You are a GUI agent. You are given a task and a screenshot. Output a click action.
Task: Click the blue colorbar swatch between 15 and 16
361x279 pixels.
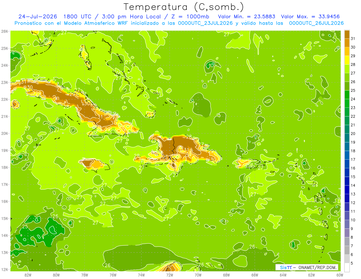coord(347,172)
